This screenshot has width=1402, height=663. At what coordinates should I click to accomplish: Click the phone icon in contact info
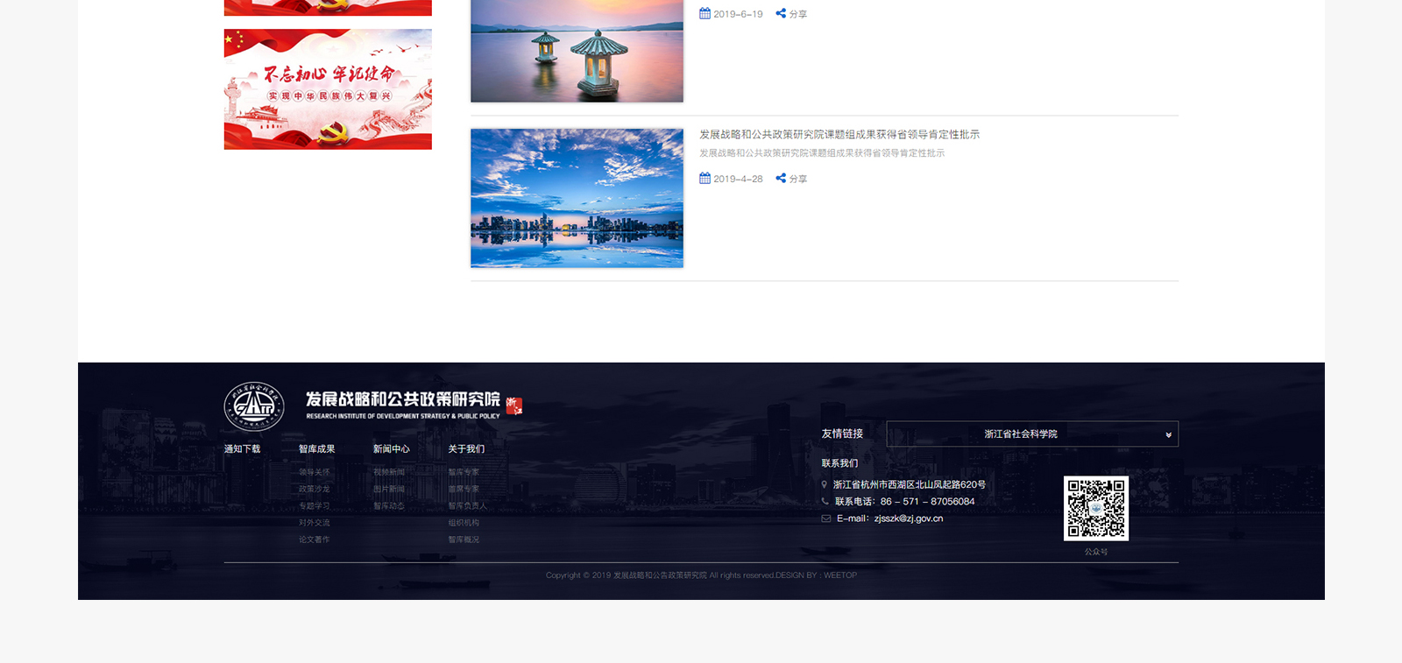click(825, 501)
